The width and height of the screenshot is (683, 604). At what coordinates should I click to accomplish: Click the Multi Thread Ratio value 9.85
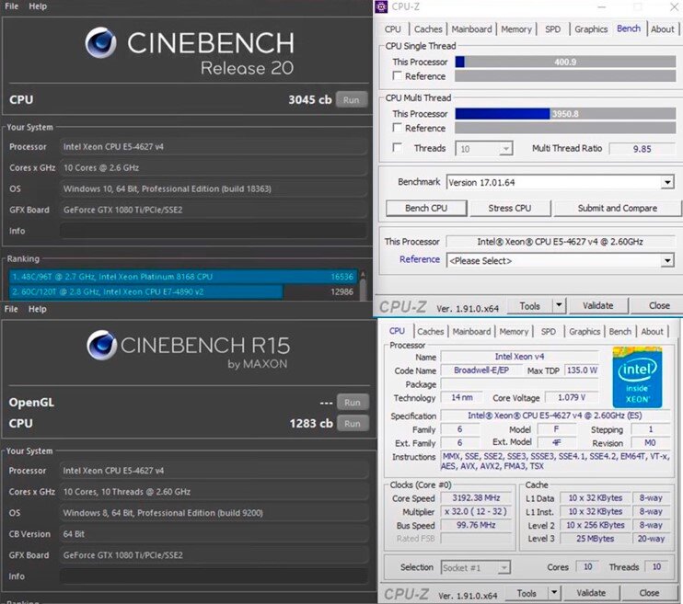click(642, 149)
